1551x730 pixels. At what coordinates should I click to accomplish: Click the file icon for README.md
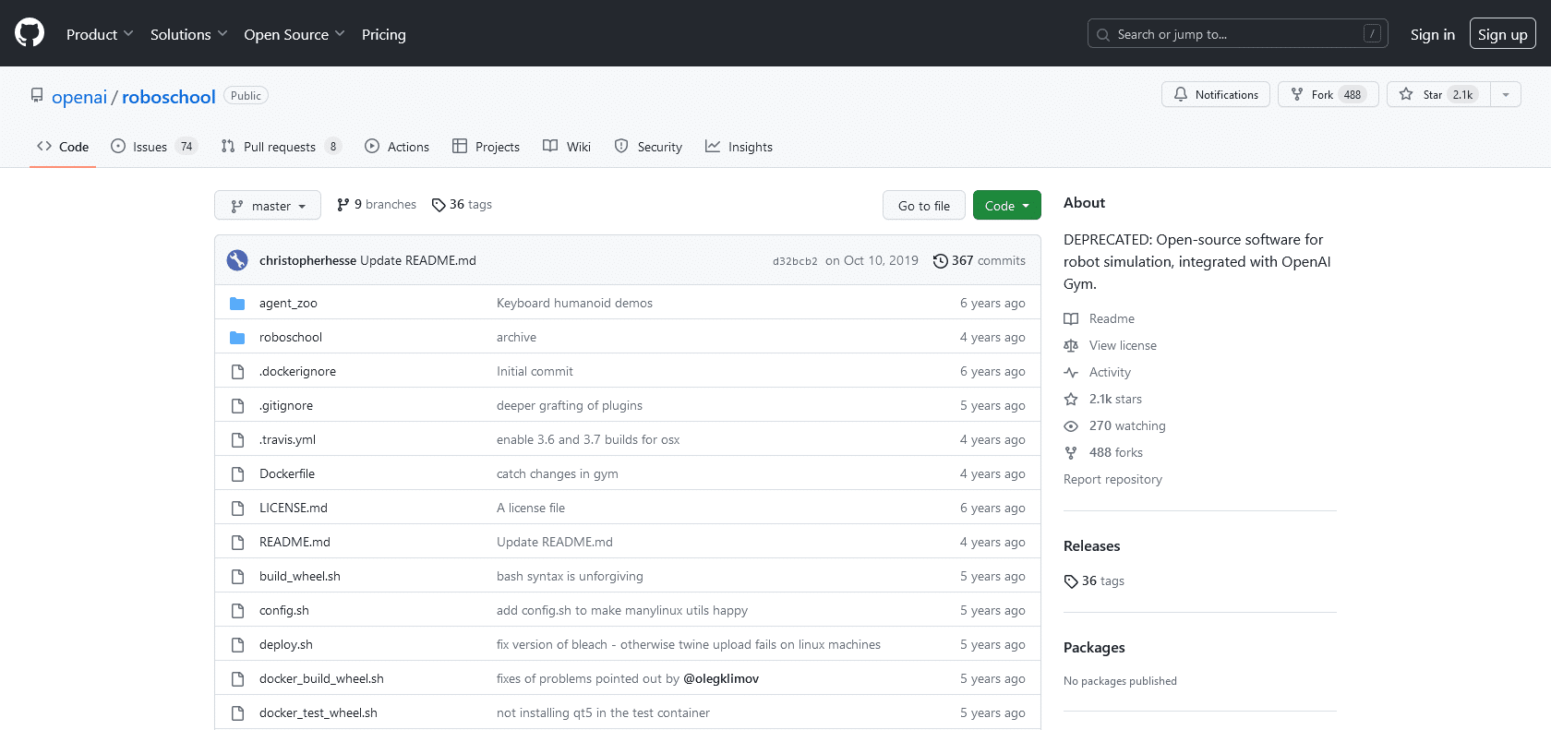(237, 542)
